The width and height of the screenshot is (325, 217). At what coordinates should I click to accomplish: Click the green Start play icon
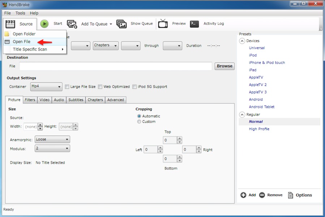44,23
